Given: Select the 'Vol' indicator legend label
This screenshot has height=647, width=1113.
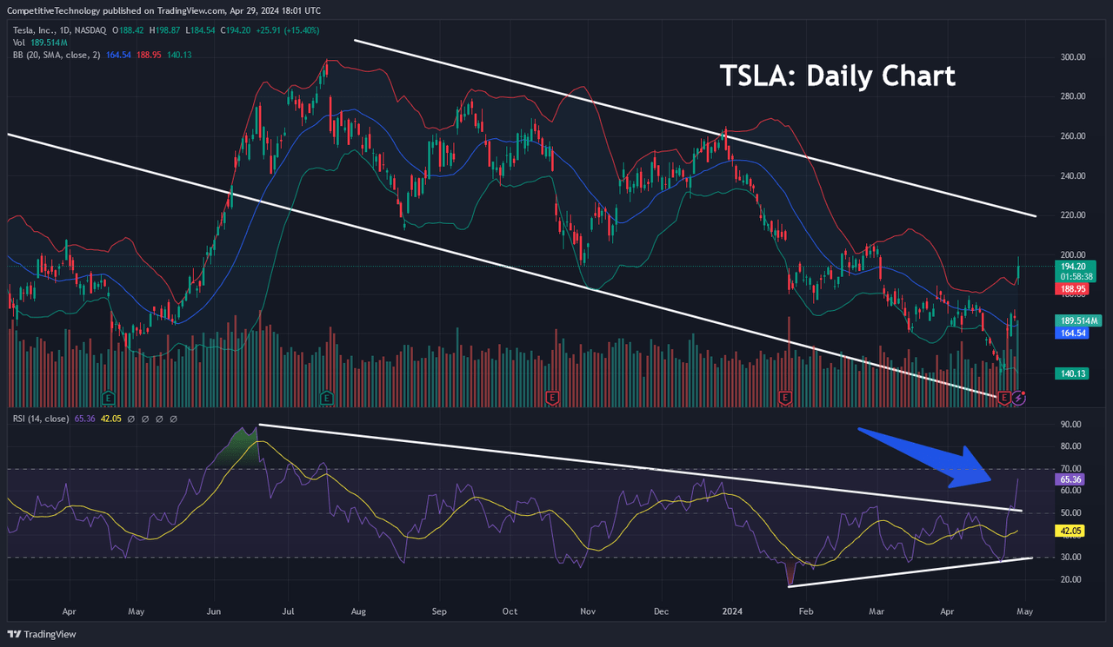Looking at the screenshot, I should click(19, 42).
